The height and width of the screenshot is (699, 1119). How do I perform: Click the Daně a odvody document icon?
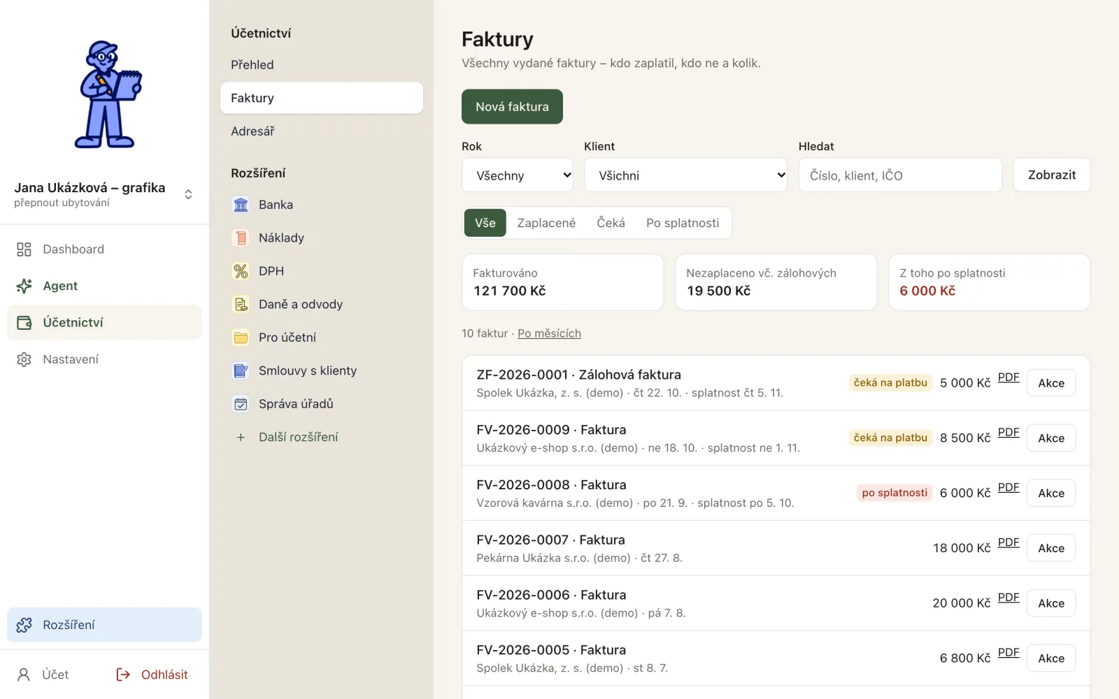tap(241, 304)
